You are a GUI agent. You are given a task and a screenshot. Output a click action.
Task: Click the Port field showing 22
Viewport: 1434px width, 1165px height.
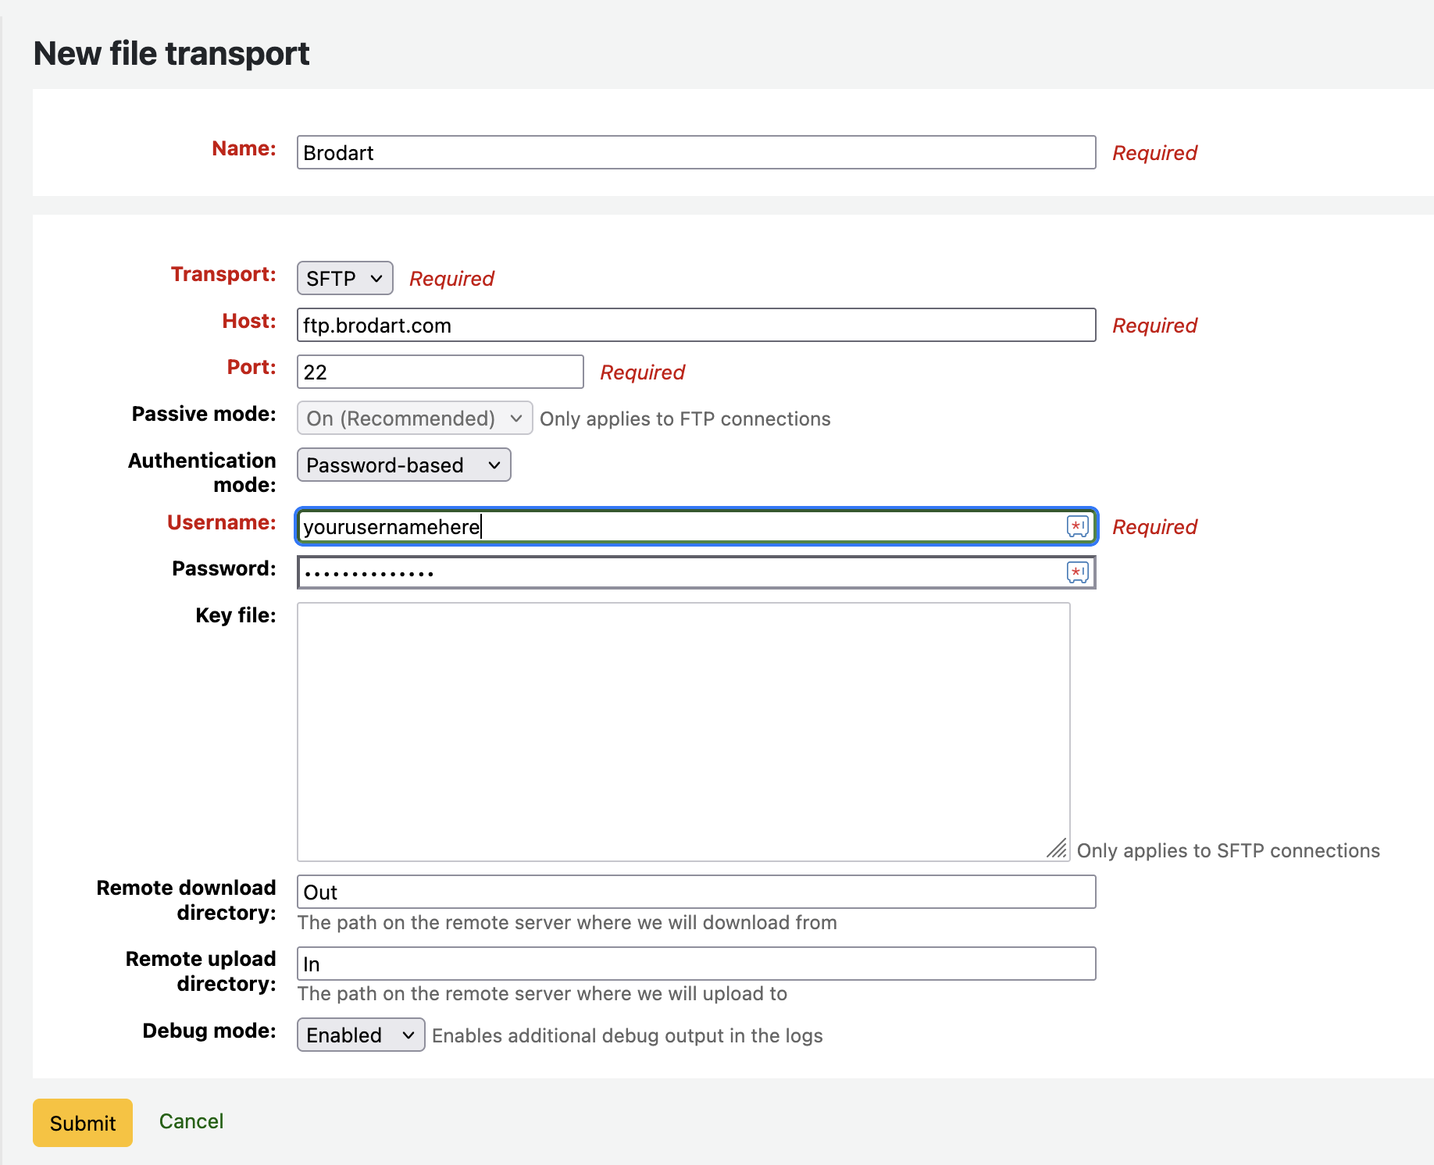click(440, 372)
